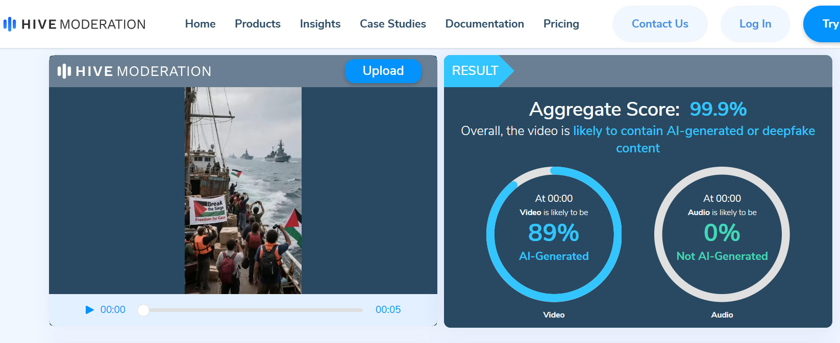Screen dimensions: 840x343
Task: Click the 99.9% aggregate score value
Action: tap(718, 109)
